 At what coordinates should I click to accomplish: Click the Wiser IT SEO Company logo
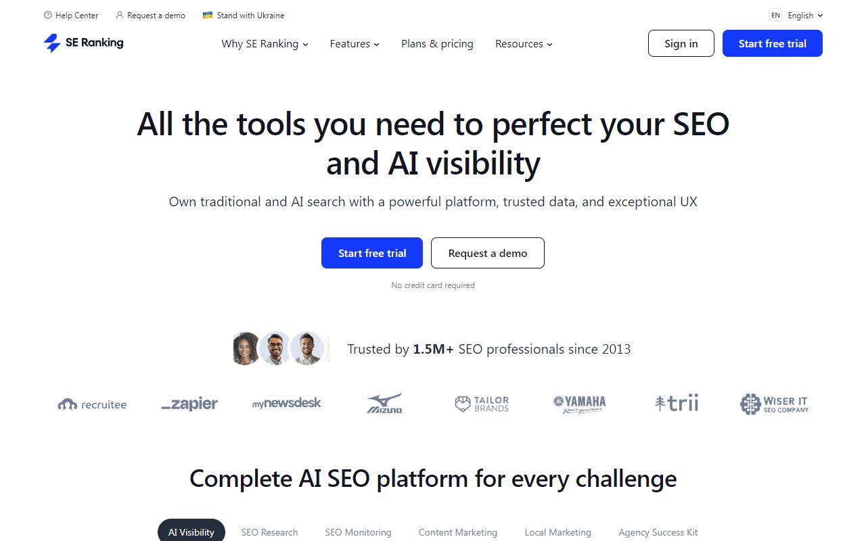point(773,403)
